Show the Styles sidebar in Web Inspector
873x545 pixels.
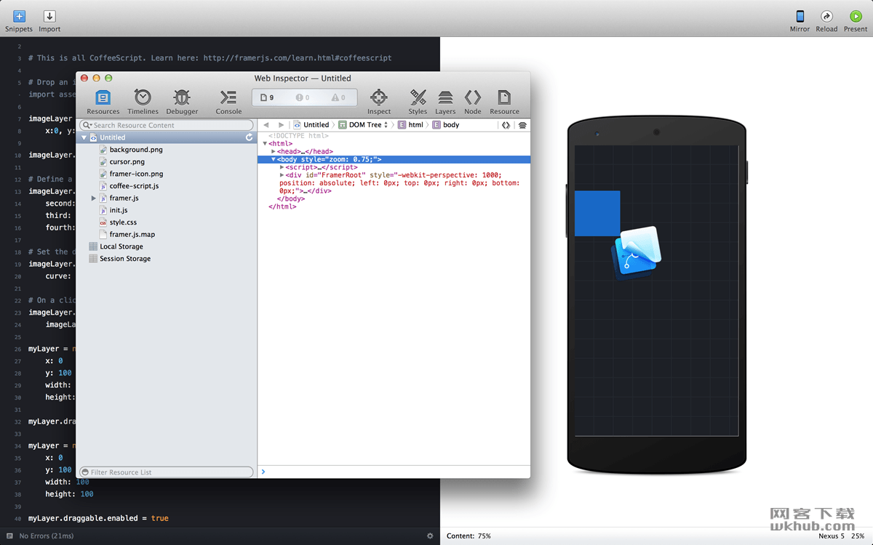pyautogui.click(x=418, y=101)
